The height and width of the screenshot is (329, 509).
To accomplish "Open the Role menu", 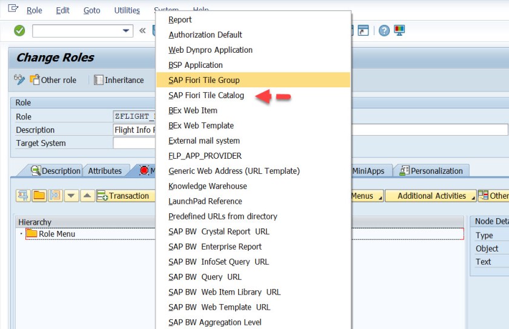I will coord(34,10).
